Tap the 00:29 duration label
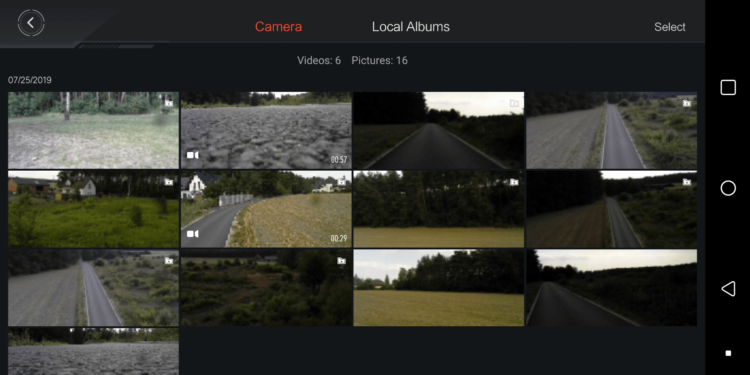This screenshot has width=750, height=375. click(x=339, y=239)
